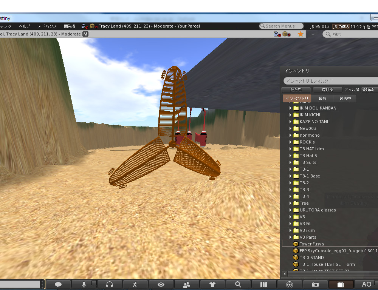Open the ヘルプ (Help) menu
Image resolution: width=378 pixels, height=290 pixels.
24,26
